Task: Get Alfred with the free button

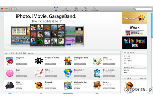Action: pyautogui.click(x=19, y=88)
